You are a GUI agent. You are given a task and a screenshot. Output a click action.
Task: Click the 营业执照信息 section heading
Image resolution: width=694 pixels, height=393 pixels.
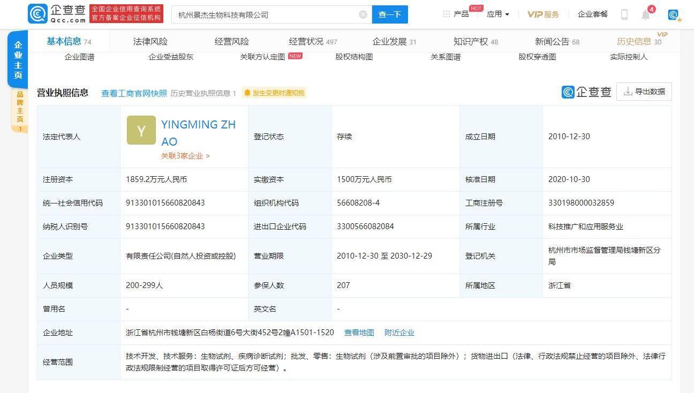click(63, 93)
